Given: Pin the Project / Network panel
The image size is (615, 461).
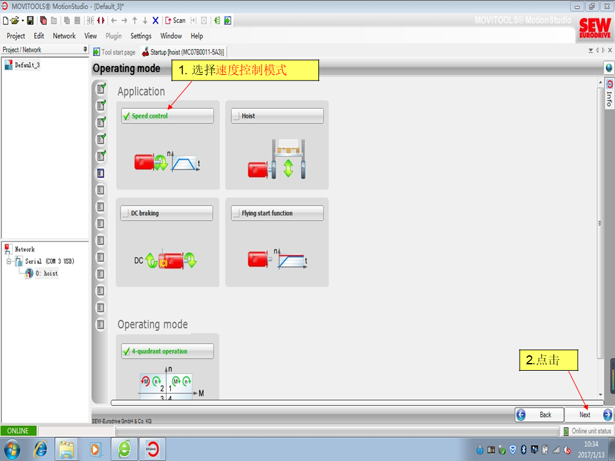Looking at the screenshot, I should click(x=85, y=50).
